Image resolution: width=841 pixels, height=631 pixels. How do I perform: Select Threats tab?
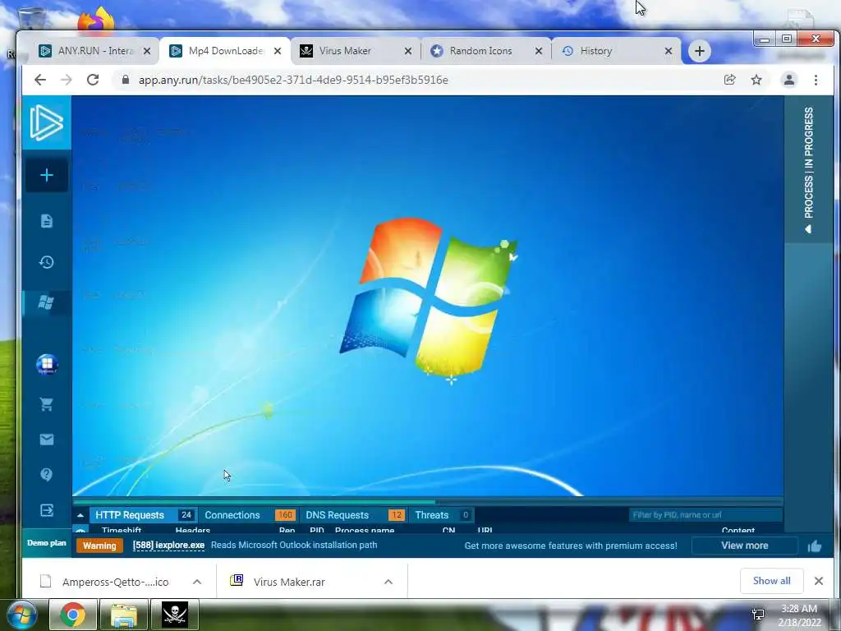coord(443,515)
